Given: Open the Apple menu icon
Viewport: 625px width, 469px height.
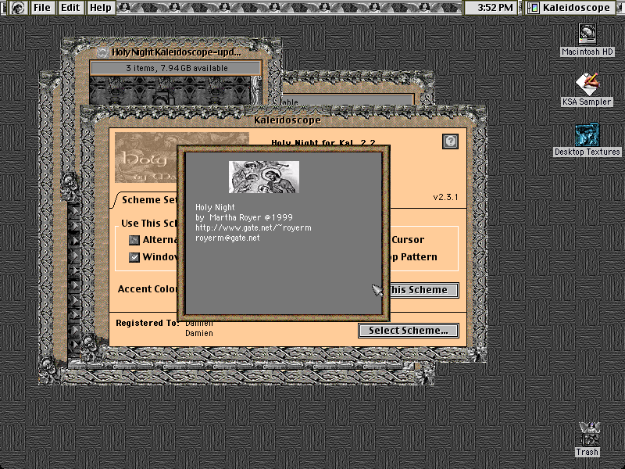Looking at the screenshot, I should 17,8.
